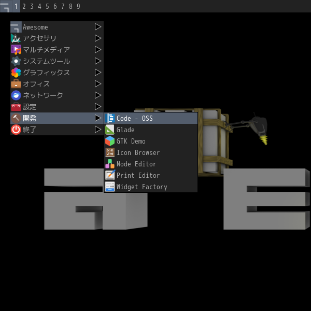
Task: Click the 開発 submenu arrow
Action: [98, 118]
